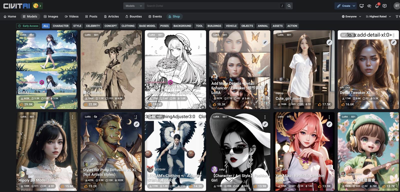Open options menu on Anime Lineart card
400x192 pixels.
[x=201, y=36]
